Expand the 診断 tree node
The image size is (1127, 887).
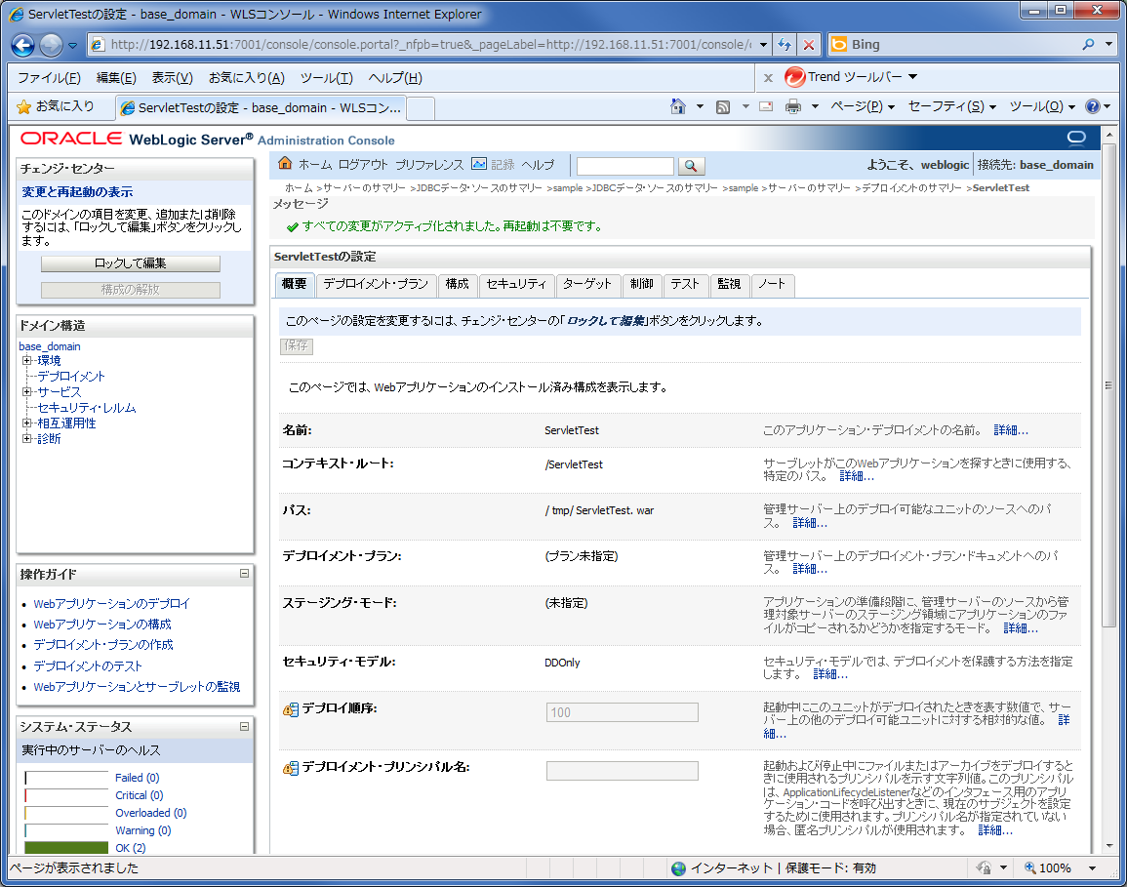pos(26,438)
